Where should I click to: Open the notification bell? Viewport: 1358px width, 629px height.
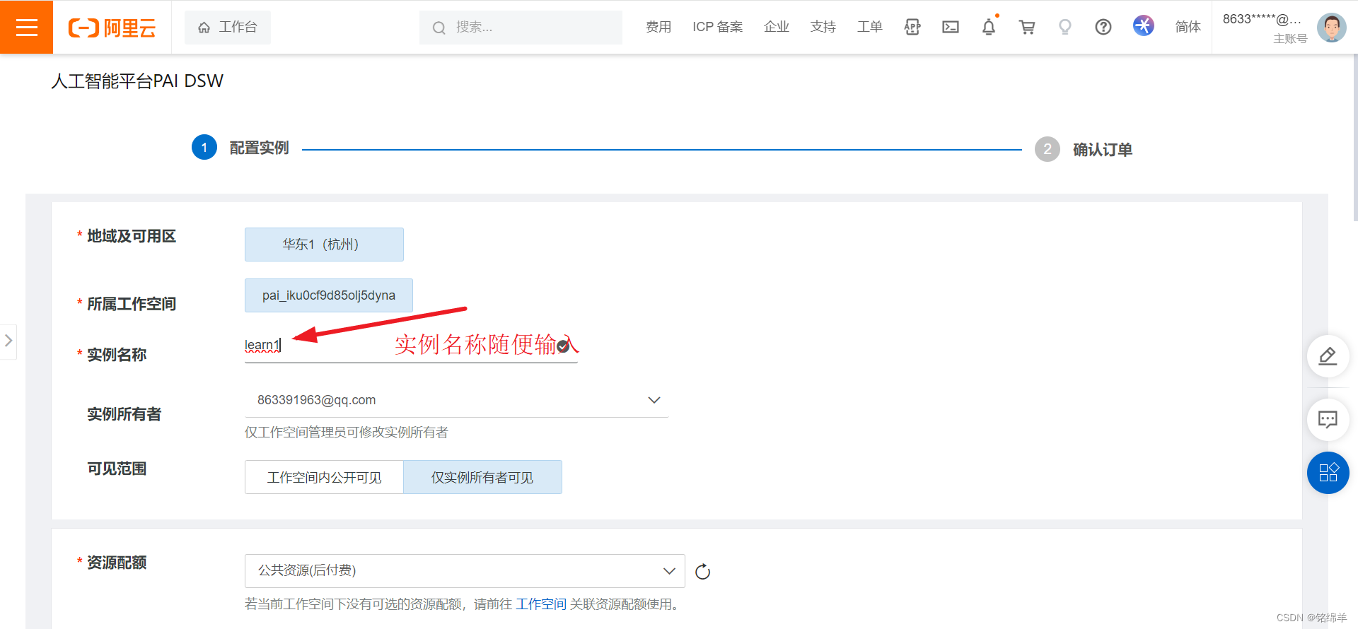(989, 27)
